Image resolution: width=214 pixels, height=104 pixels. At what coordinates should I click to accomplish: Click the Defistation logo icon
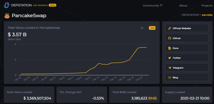7,5
